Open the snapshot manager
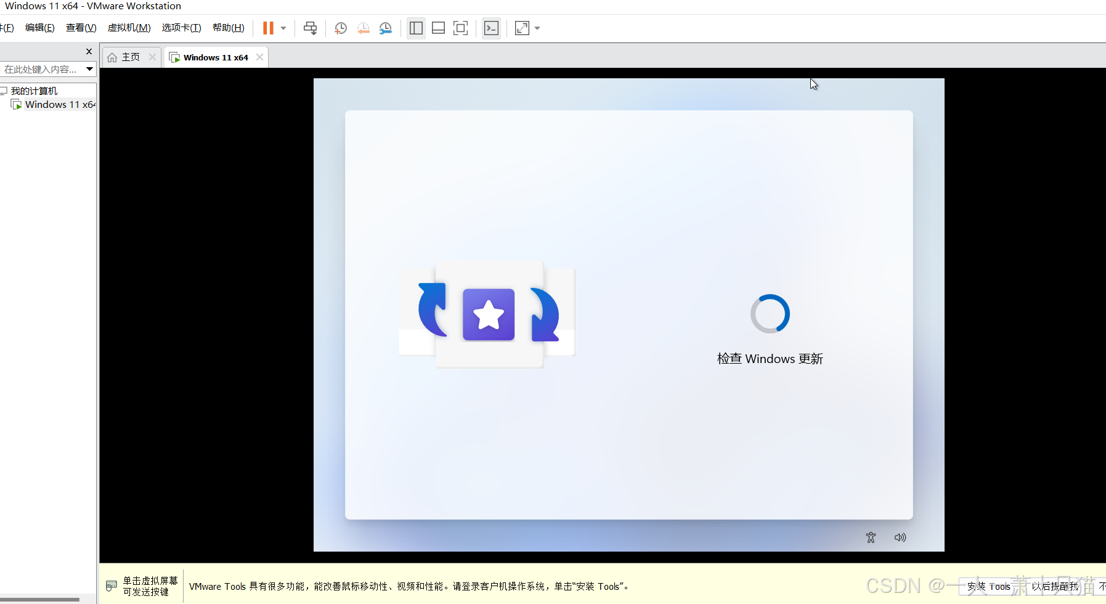The height and width of the screenshot is (604, 1106). coord(386,28)
